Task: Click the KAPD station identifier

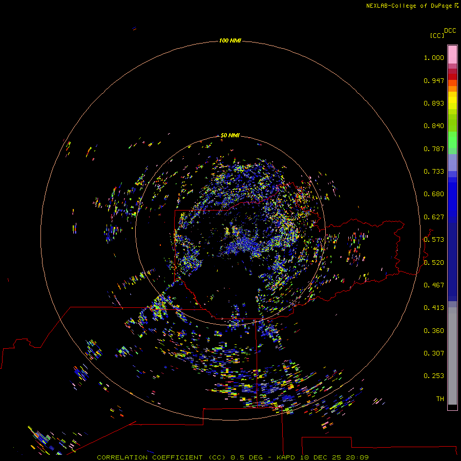Action: [285, 457]
